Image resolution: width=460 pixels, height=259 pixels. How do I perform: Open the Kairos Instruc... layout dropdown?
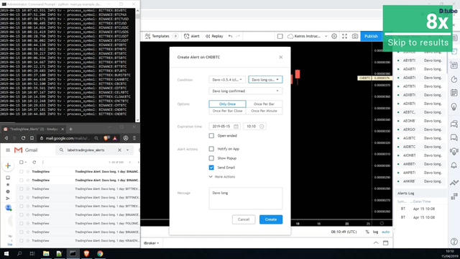click(x=307, y=36)
